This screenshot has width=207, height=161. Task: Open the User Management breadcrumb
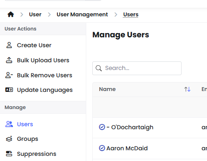pos(82,15)
